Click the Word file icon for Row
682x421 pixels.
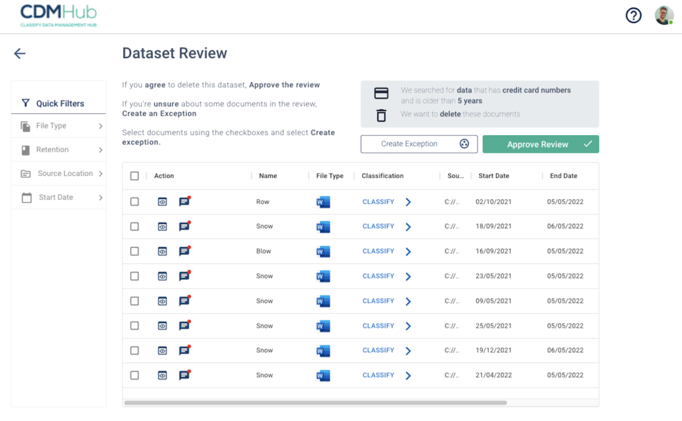322,201
